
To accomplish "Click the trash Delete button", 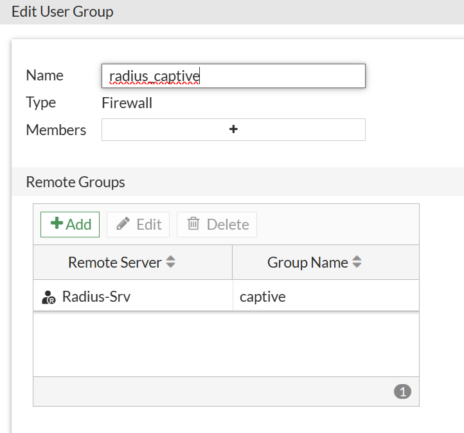I will click(x=217, y=225).
